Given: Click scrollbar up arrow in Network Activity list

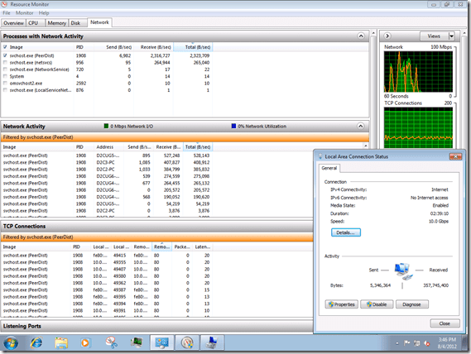Looking at the screenshot, I should pyautogui.click(x=366, y=146).
